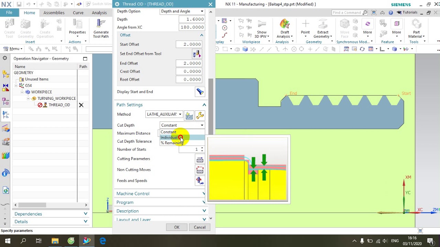
Task: Click Set End Offset from Tool icon
Action: tap(197, 54)
